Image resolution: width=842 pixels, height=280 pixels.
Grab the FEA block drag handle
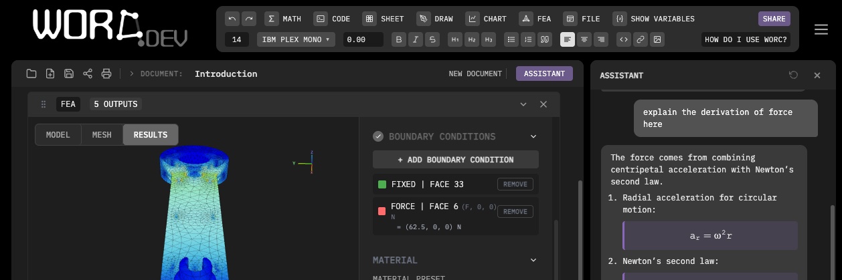click(x=44, y=104)
